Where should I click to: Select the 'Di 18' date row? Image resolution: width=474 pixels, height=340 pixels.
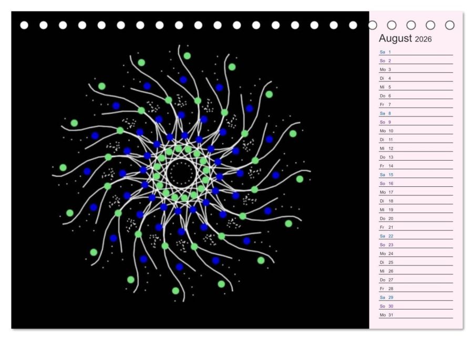tap(416, 201)
